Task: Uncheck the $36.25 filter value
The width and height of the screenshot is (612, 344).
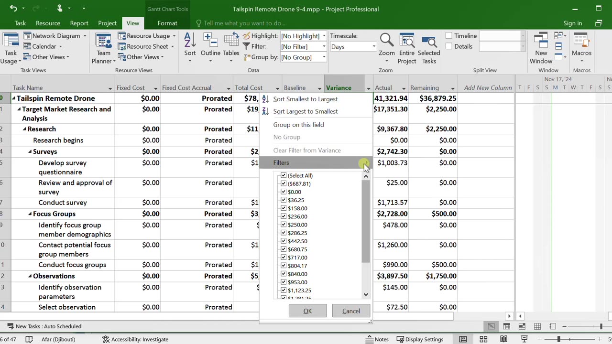Action: click(284, 200)
